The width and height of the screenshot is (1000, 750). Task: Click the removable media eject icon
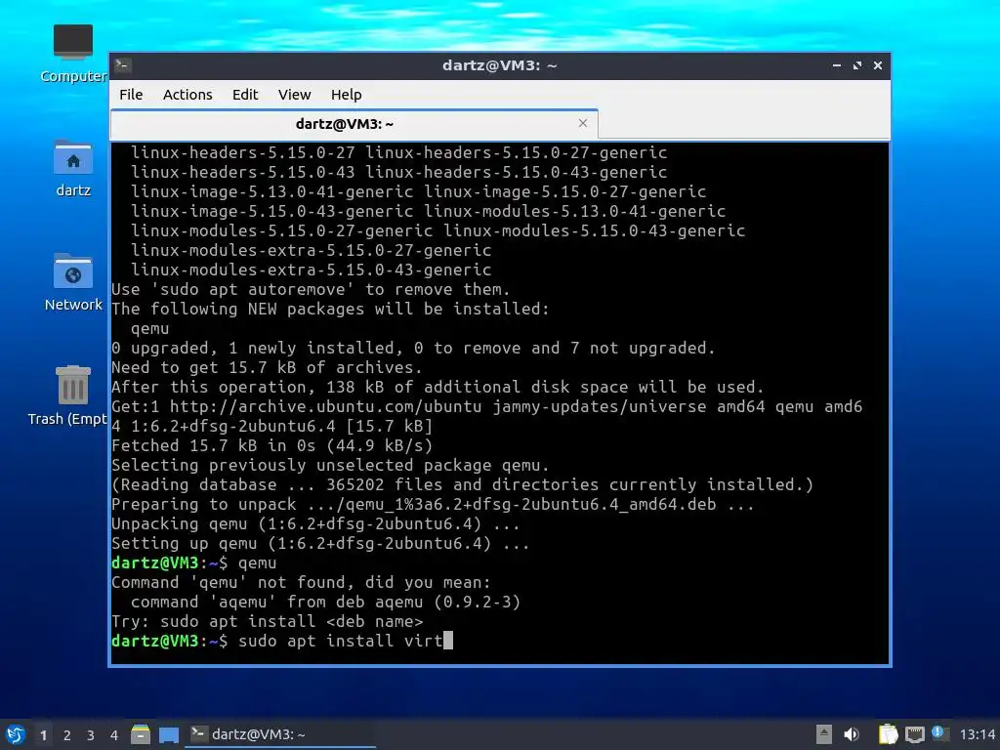pos(824,734)
